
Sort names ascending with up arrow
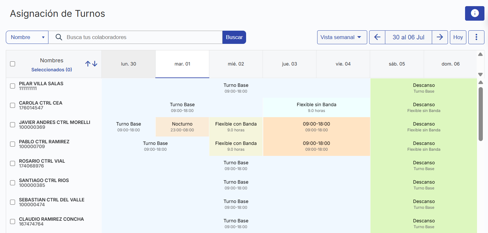pos(88,64)
